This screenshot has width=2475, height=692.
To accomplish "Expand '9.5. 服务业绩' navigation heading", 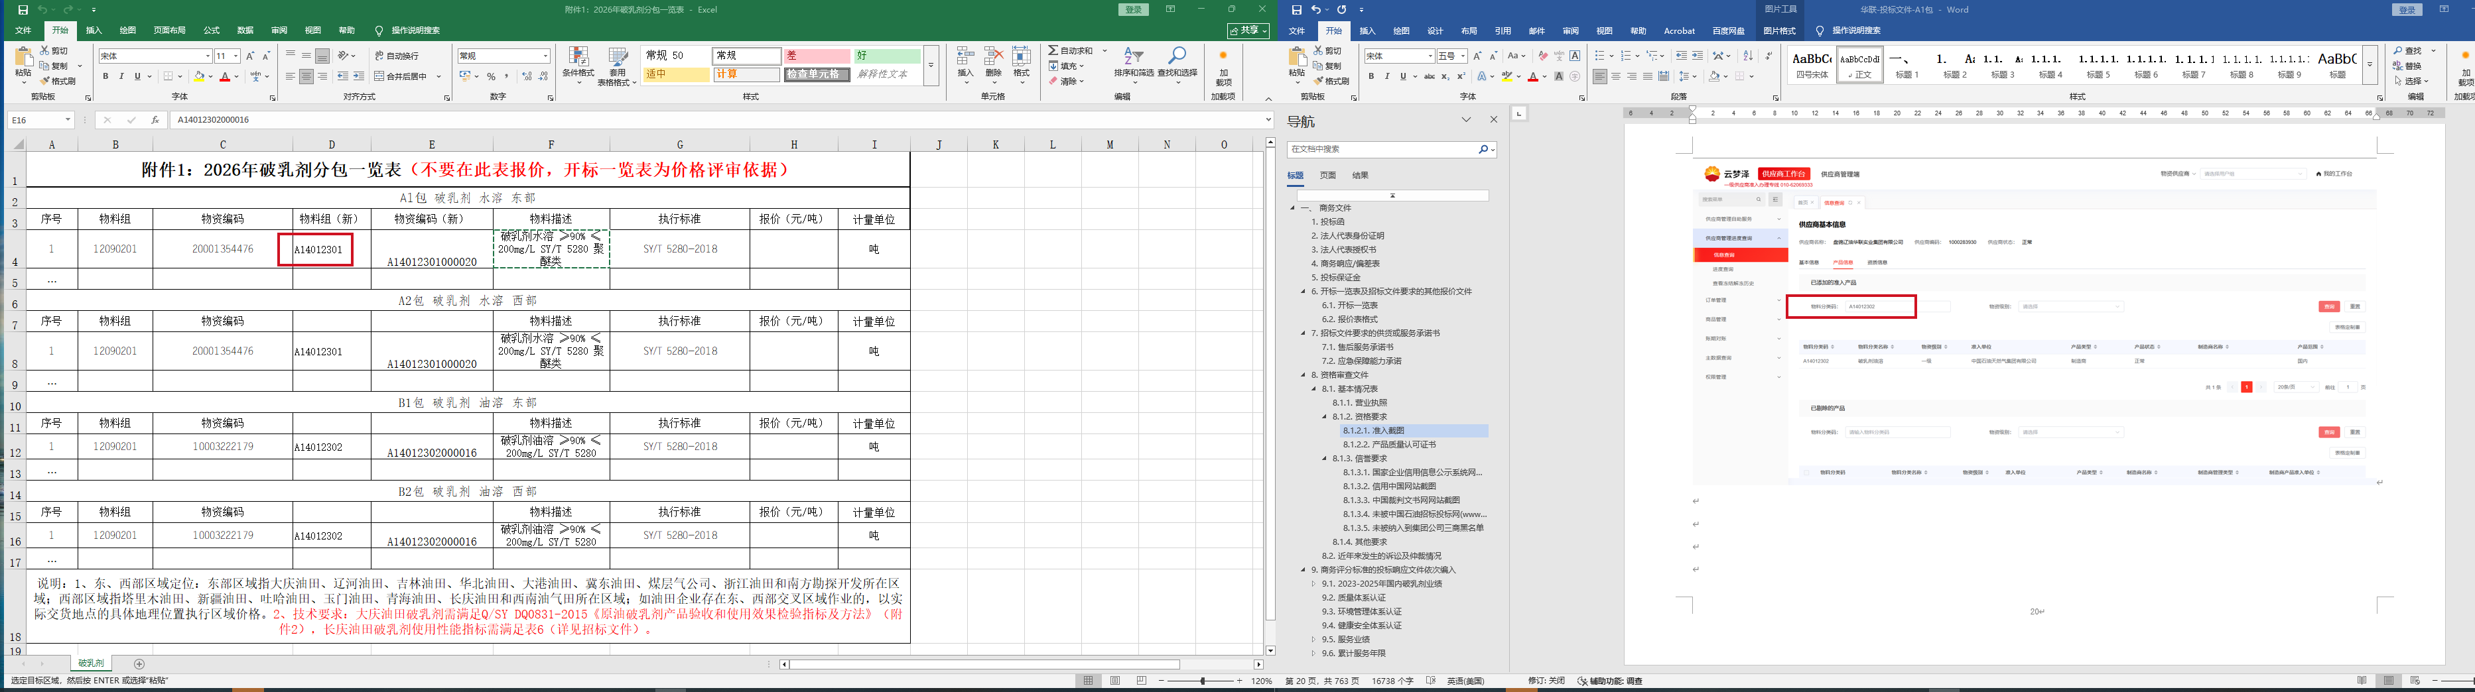I will (x=1314, y=639).
